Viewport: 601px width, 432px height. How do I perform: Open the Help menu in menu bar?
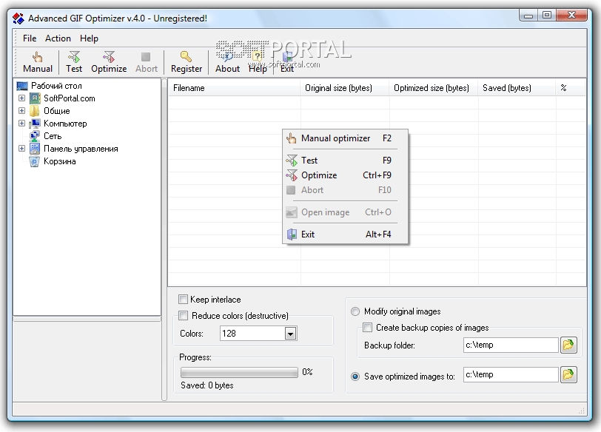(89, 38)
